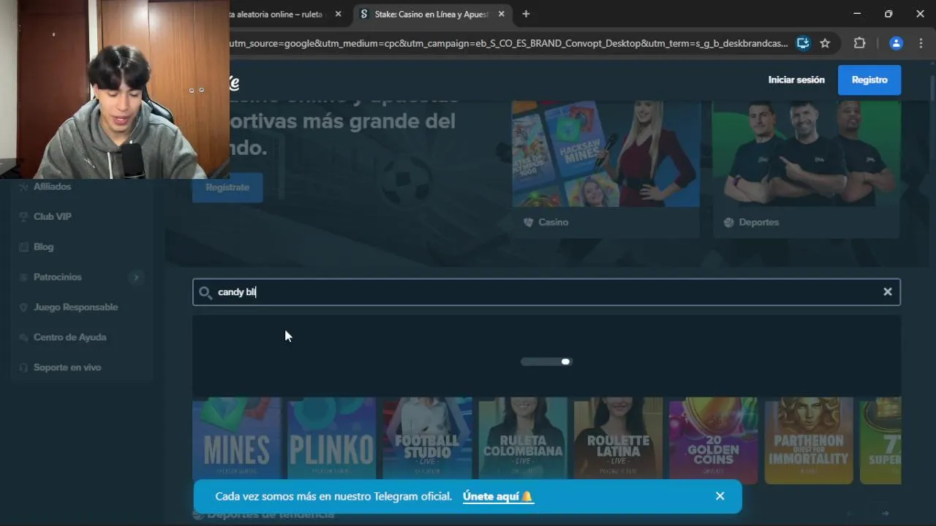Open the Plinko game thumbnail

331,440
